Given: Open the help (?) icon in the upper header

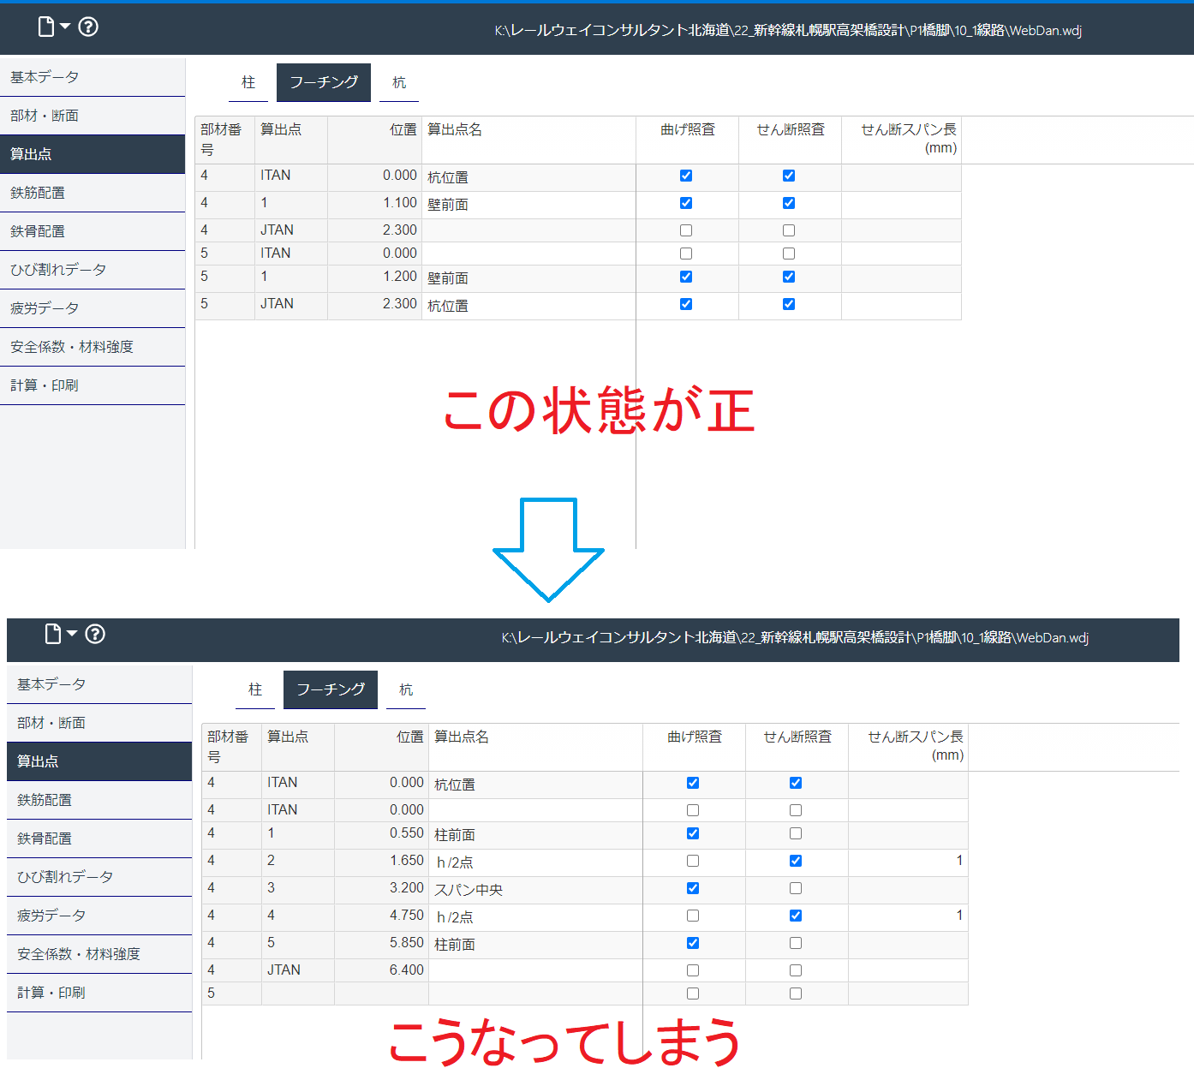Looking at the screenshot, I should (x=87, y=27).
